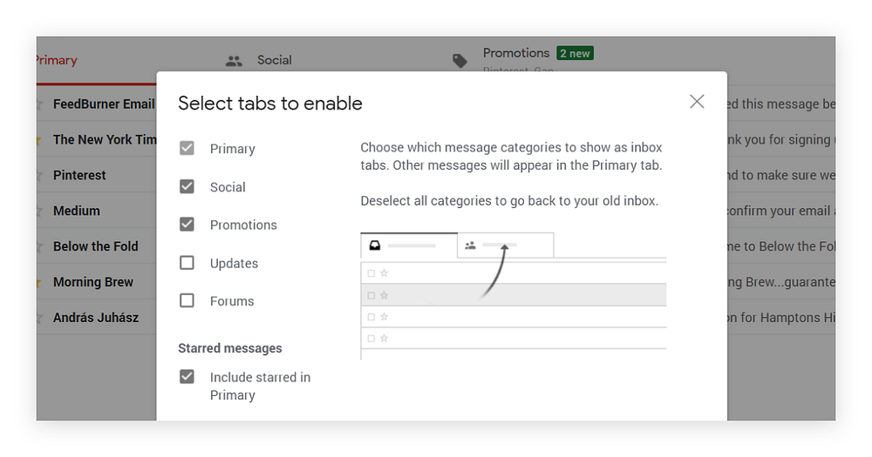872x457 pixels.
Task: Enable the Forums category checkbox
Action: pos(187,300)
